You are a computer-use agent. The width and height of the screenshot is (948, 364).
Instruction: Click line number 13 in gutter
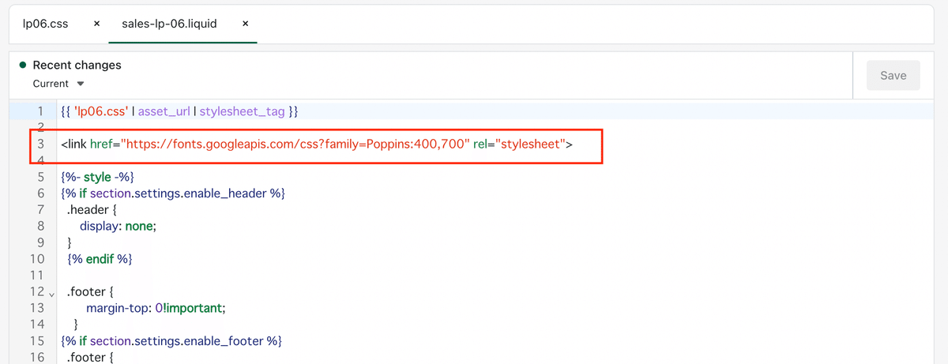37,308
